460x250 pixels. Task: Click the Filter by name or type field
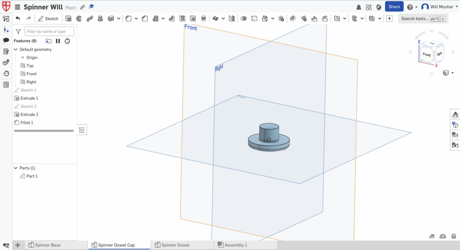coord(49,31)
